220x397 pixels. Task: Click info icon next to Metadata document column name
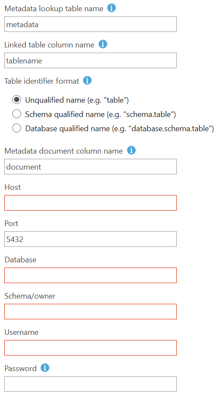pos(131,150)
